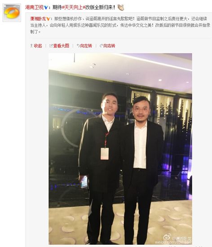Open the 湖南卫视 profile avatar

click(12, 13)
